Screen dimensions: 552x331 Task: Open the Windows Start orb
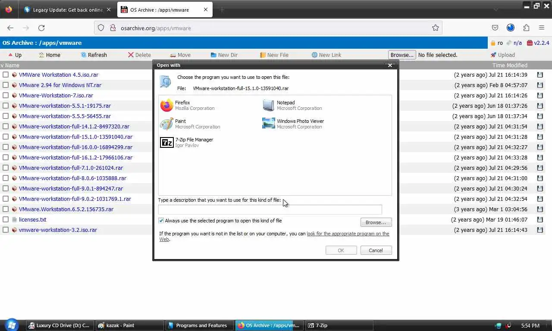point(11,325)
